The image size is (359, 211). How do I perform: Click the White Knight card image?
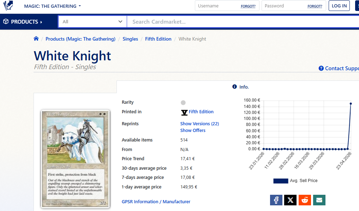point(75,159)
